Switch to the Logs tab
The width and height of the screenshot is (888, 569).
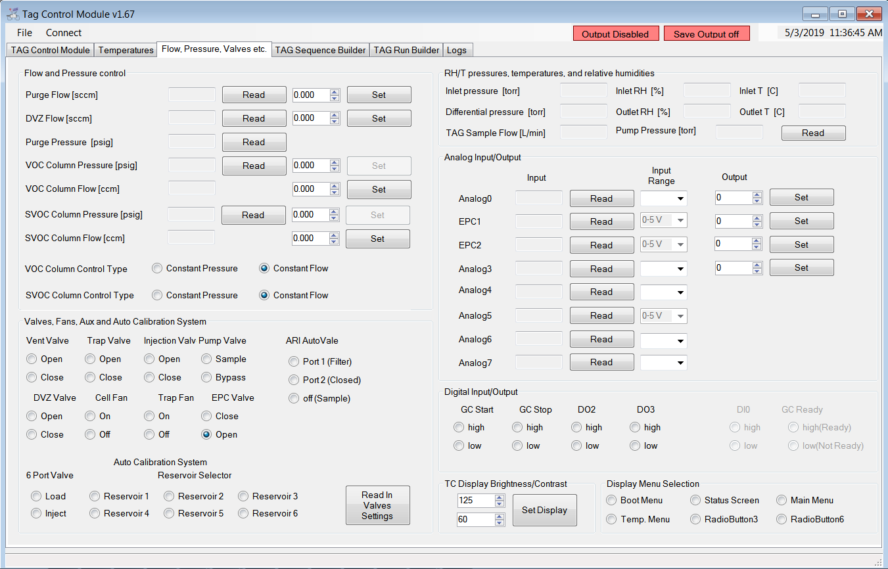click(457, 50)
